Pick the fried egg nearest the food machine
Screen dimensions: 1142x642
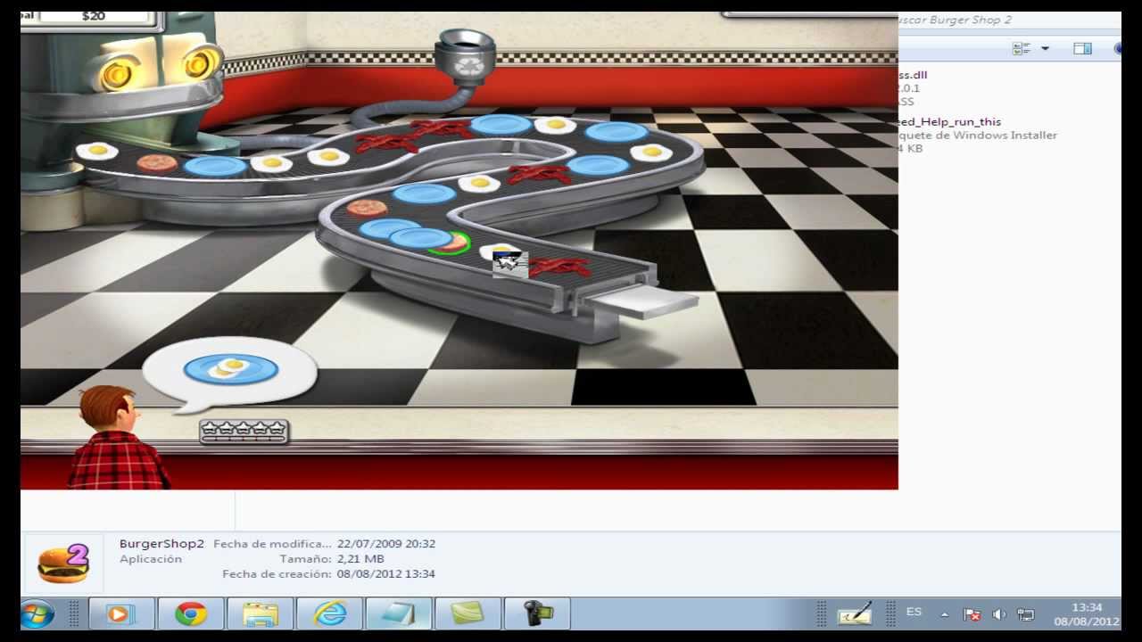click(x=97, y=151)
